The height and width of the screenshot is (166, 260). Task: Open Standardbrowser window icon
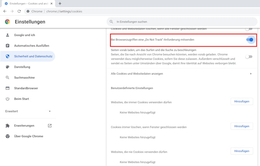pos(7,88)
